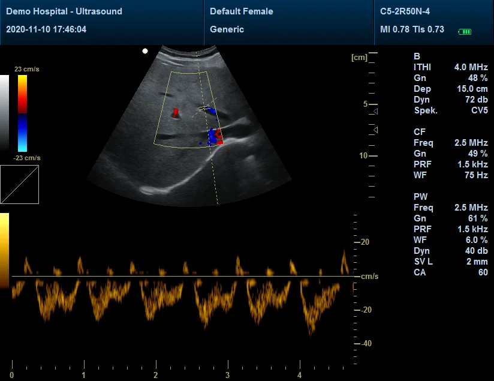Click the date and time 2020-11-10 17:46:04
This screenshot has width=494, height=381.
point(46,29)
